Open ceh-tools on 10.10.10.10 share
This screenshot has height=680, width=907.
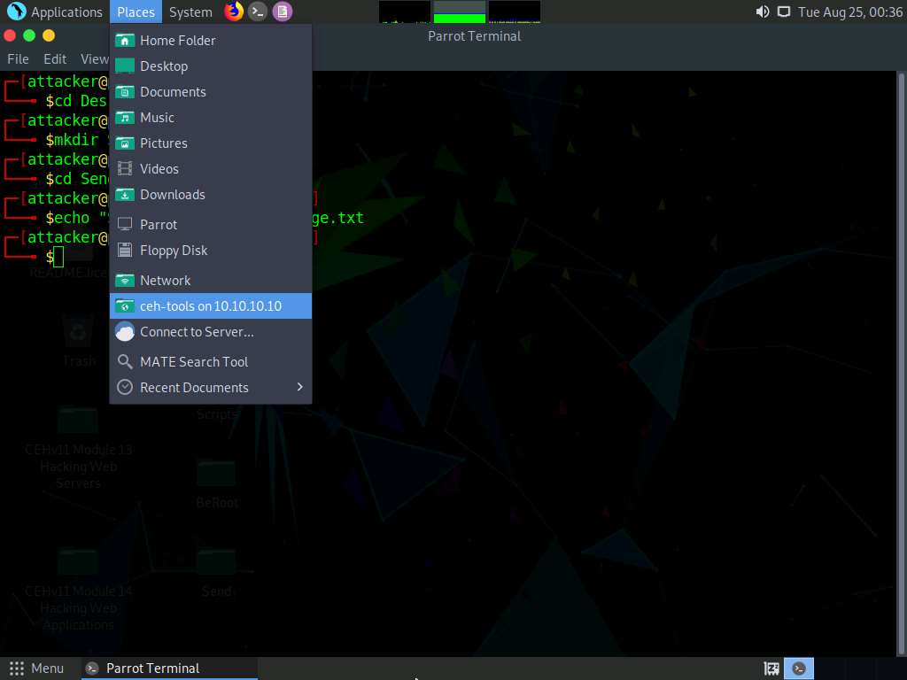click(x=211, y=305)
